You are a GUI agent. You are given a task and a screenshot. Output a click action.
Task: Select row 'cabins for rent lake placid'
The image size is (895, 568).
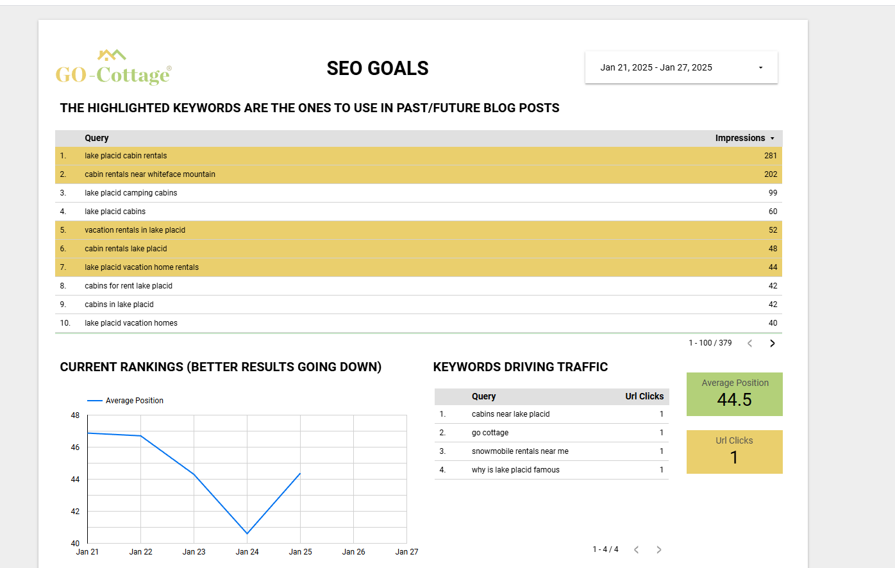tap(419, 286)
